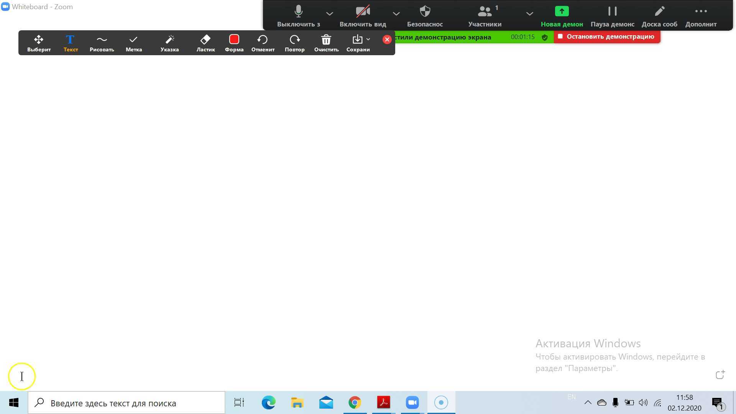Image resolution: width=736 pixels, height=414 pixels.
Task: Enable the Указка spotlight pointer
Action: point(169,43)
